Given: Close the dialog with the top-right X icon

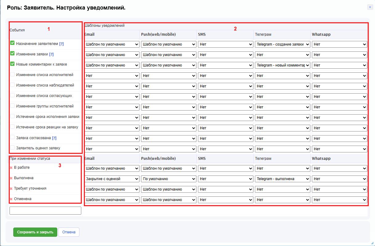Looking at the screenshot, I should pos(370,7).
